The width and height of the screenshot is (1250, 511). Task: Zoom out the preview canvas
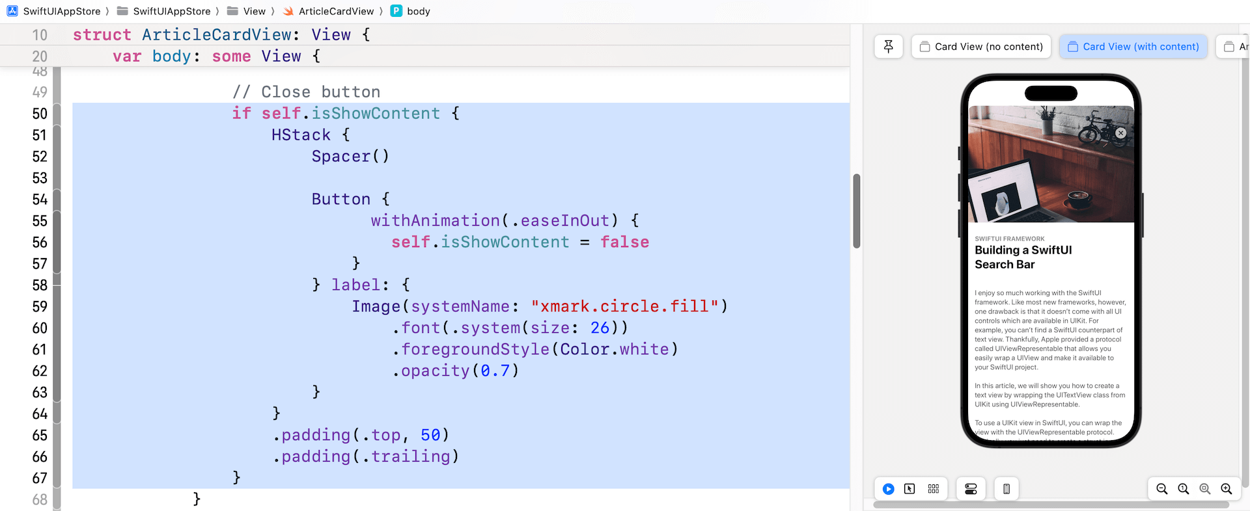coord(1161,489)
